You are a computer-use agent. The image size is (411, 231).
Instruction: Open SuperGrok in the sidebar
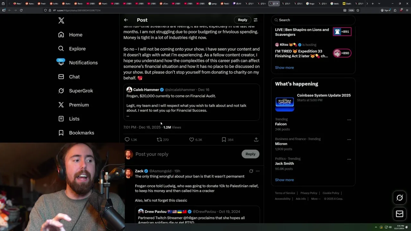[x=81, y=91]
